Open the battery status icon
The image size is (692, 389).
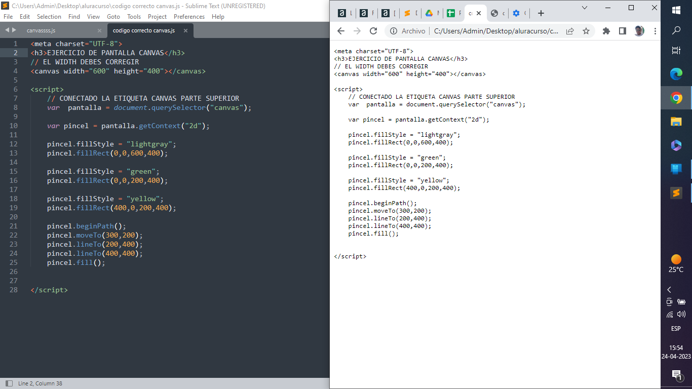(x=681, y=302)
